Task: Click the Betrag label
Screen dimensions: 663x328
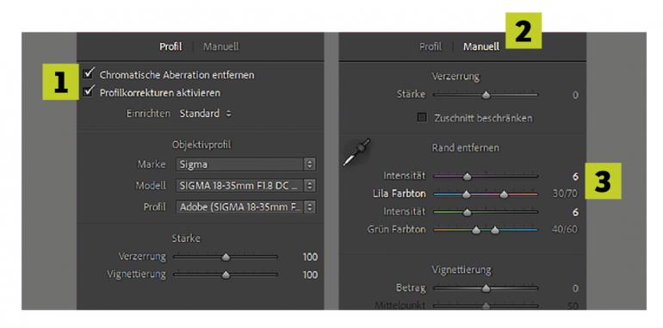Action: pos(411,288)
